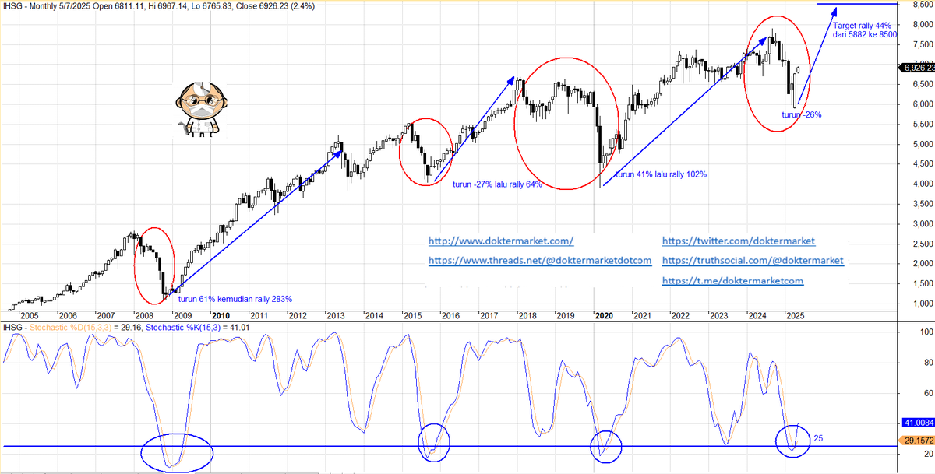This screenshot has height=474, width=935.
Task: Select the stochastic value label 29.1572
Action: click(918, 440)
